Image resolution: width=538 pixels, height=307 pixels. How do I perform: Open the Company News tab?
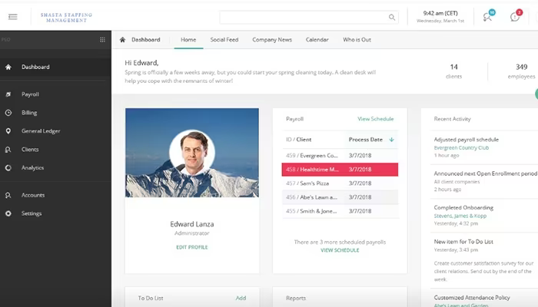click(x=272, y=40)
